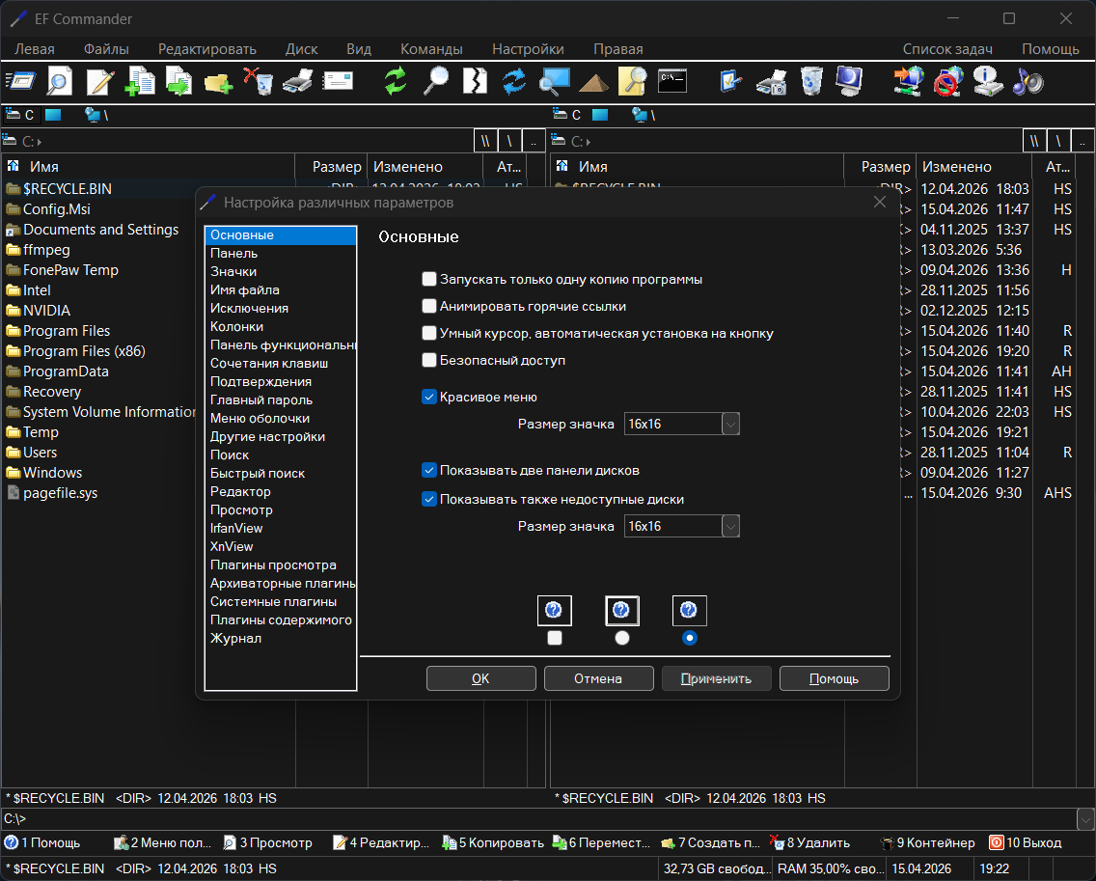Open the 'Файлы' menu

(106, 49)
